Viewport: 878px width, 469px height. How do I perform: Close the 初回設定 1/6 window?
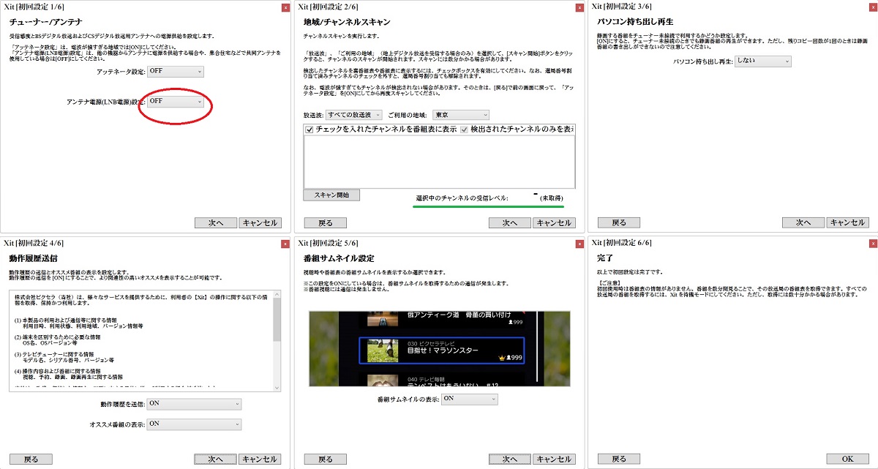pyautogui.click(x=285, y=7)
